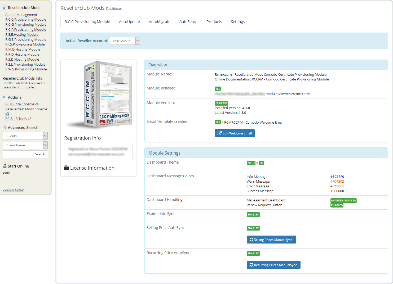Click the Module Settings panel heading
The image size is (393, 284).
click(x=164, y=153)
